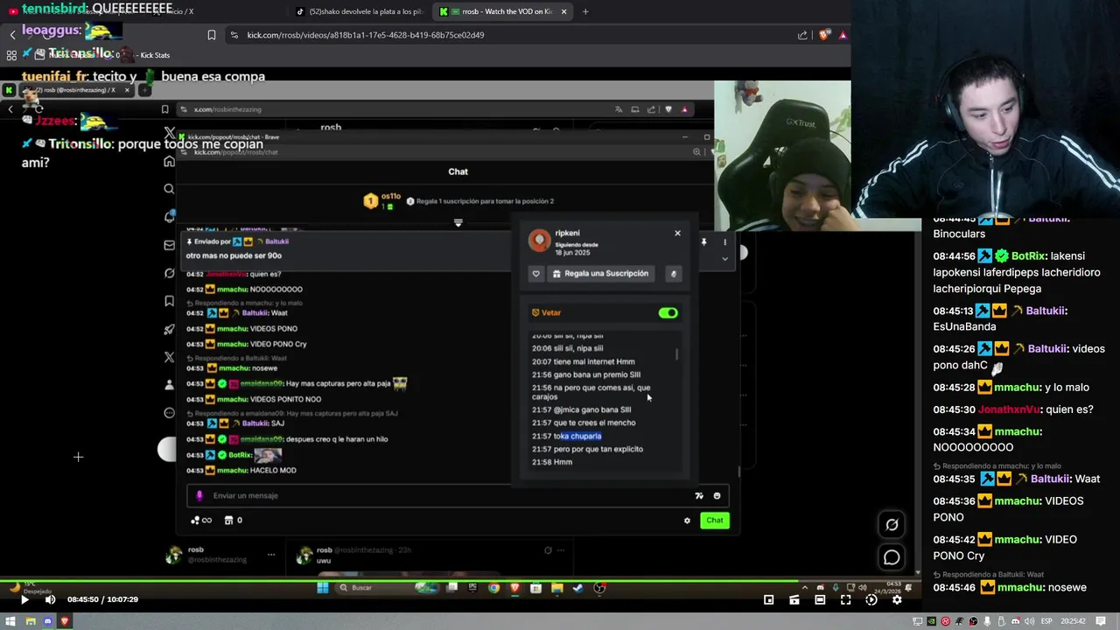This screenshot has width=1120, height=630.
Task: Open Windows Start on bottom taskbar
Action: point(10,621)
